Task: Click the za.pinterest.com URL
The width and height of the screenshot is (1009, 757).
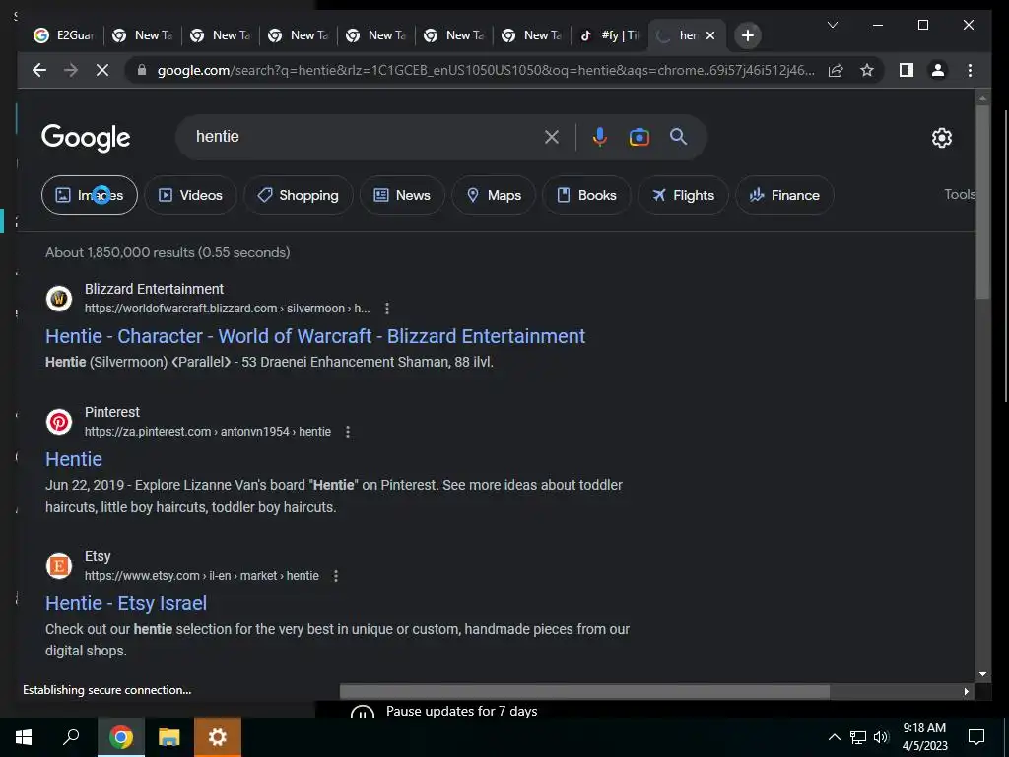Action: pos(208,432)
